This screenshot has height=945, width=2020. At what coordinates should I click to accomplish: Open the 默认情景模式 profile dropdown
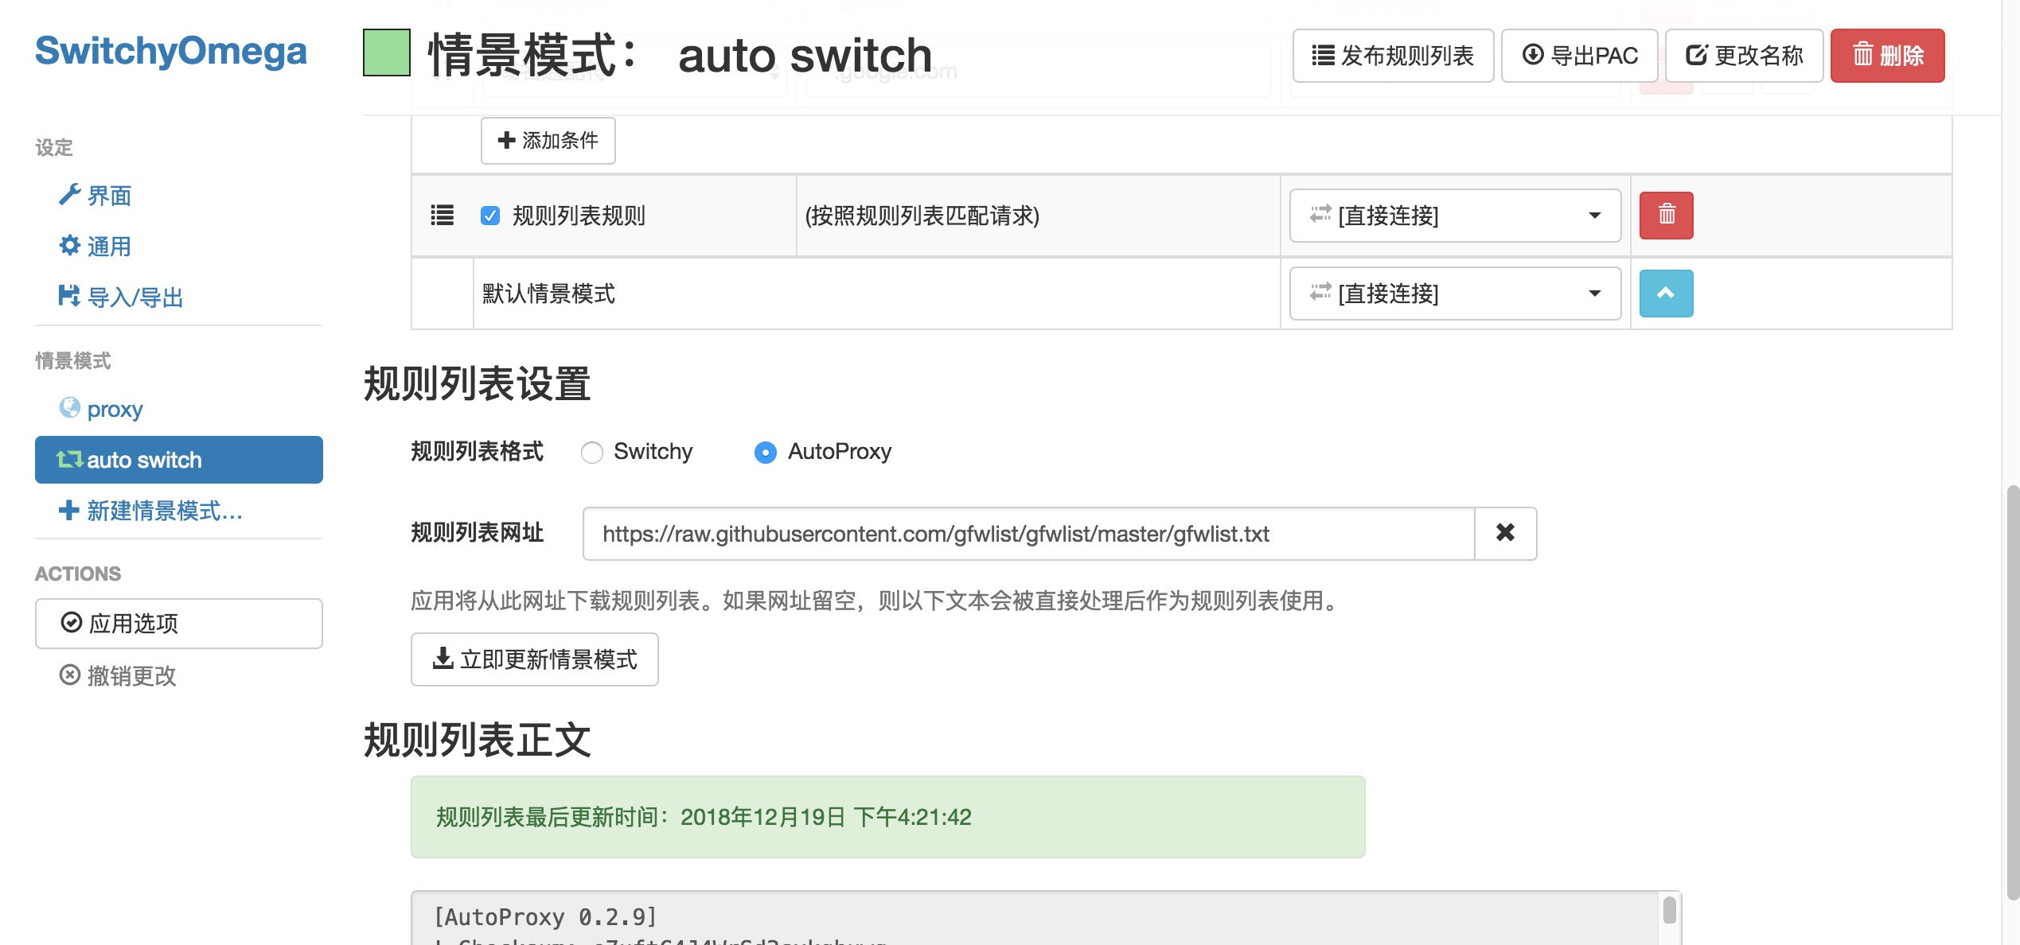1455,294
